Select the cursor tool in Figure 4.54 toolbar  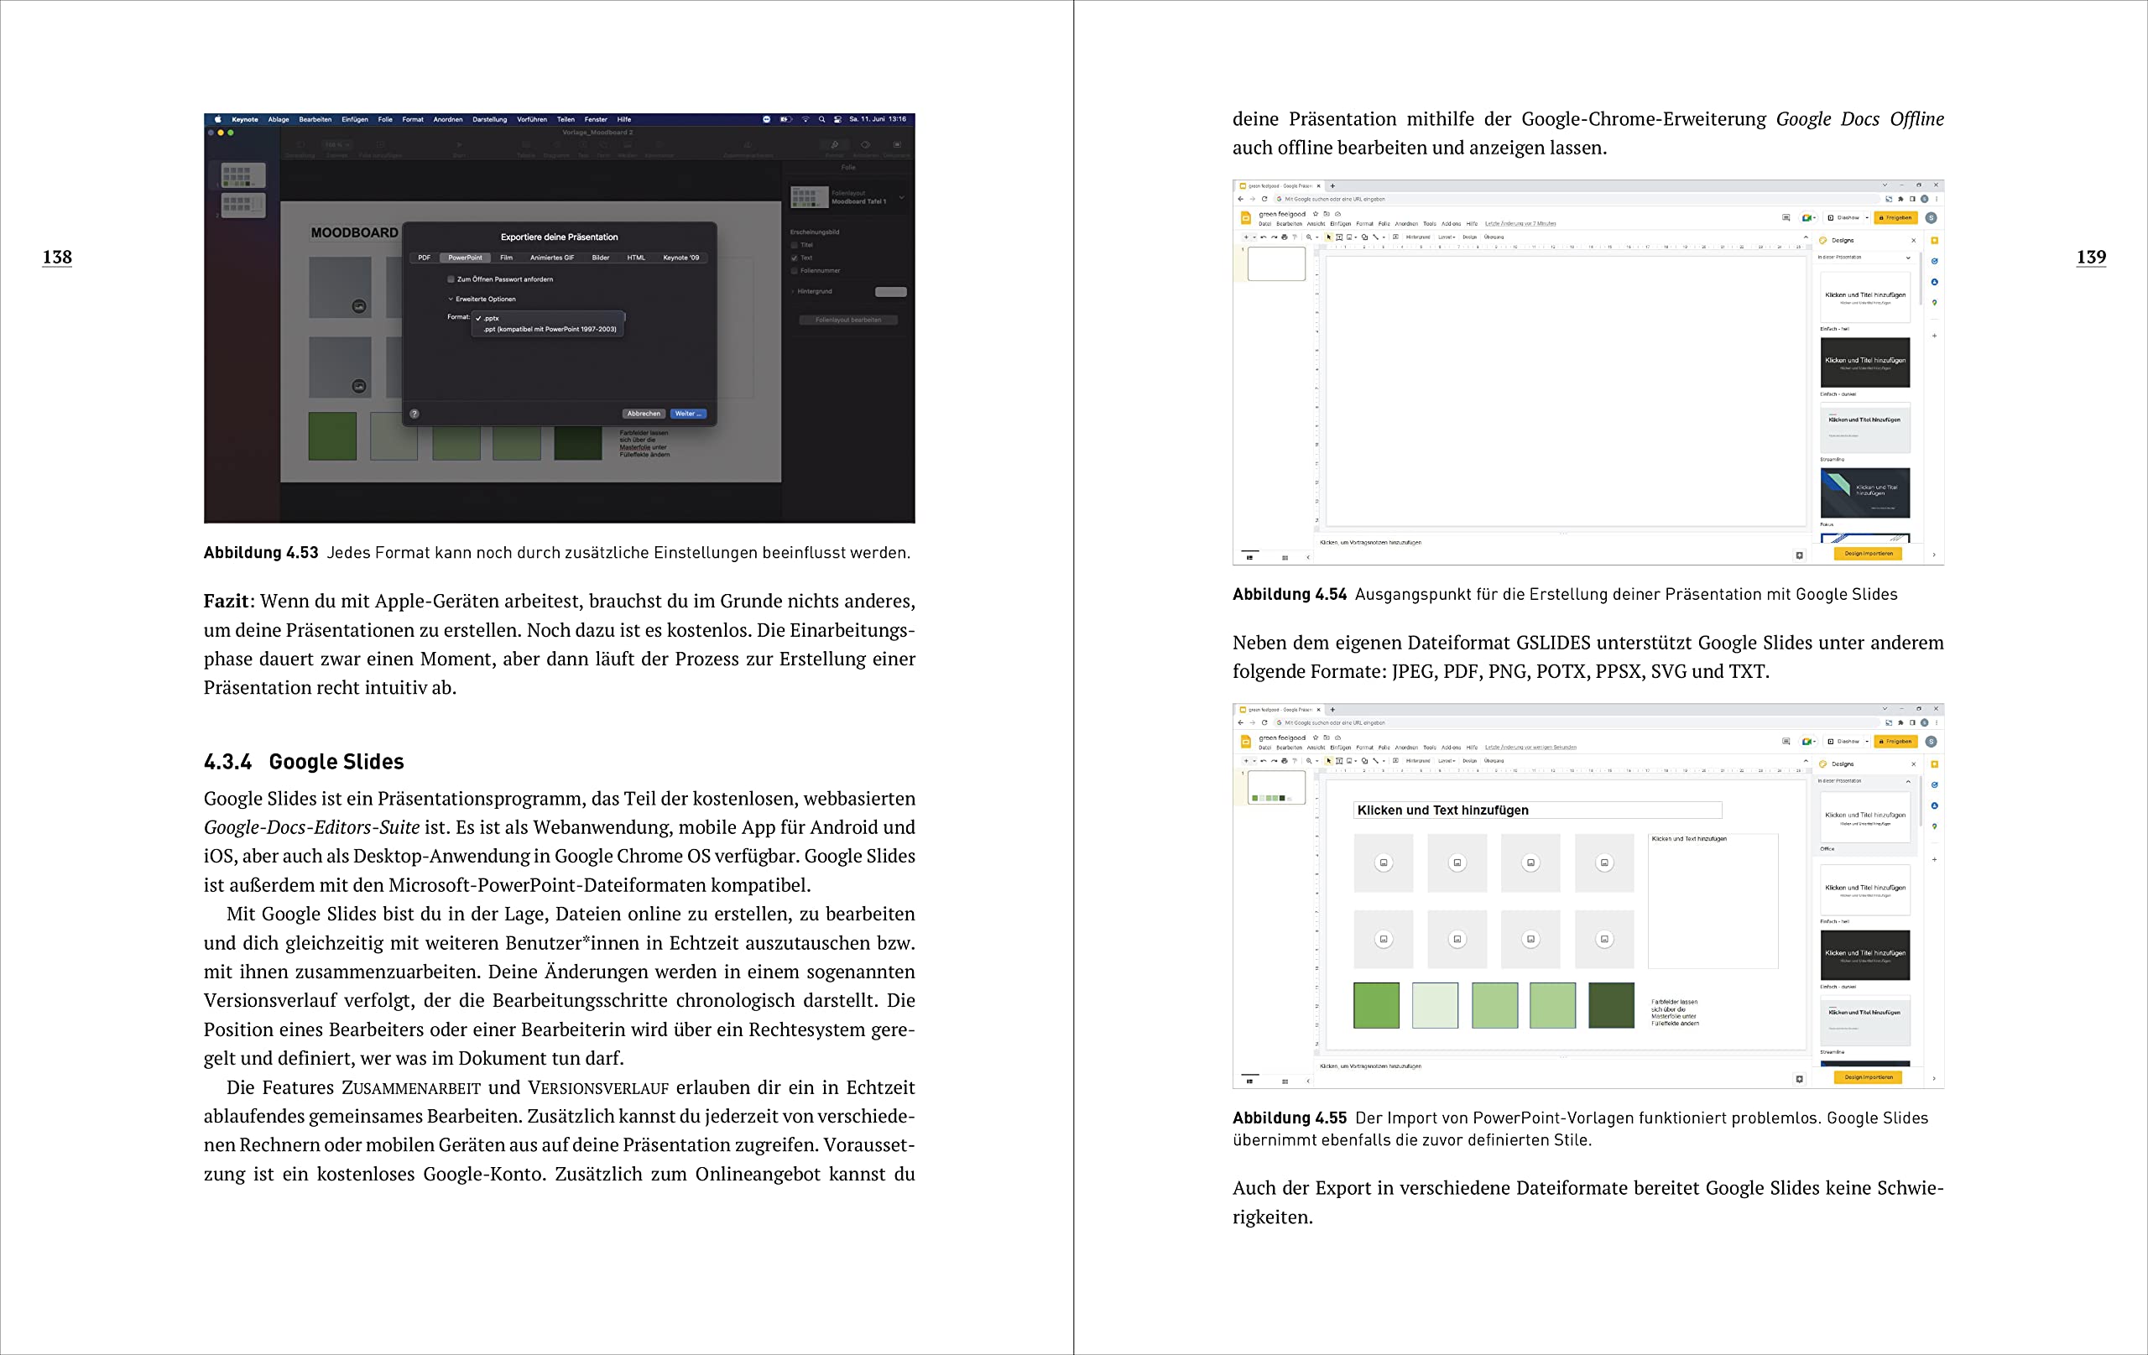point(1328,237)
